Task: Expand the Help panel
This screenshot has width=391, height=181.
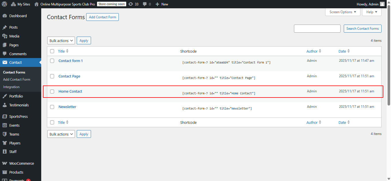Action: pyautogui.click(x=371, y=12)
